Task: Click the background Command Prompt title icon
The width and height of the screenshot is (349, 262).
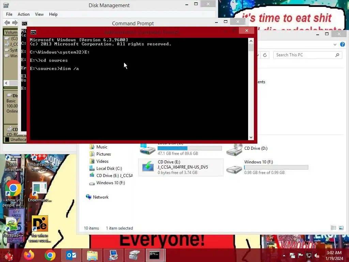Action: pos(24,24)
